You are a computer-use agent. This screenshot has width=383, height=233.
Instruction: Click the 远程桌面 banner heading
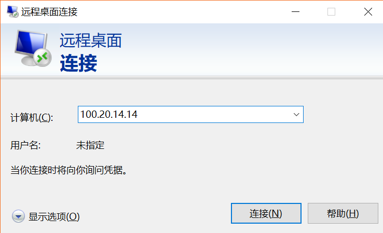(x=91, y=40)
